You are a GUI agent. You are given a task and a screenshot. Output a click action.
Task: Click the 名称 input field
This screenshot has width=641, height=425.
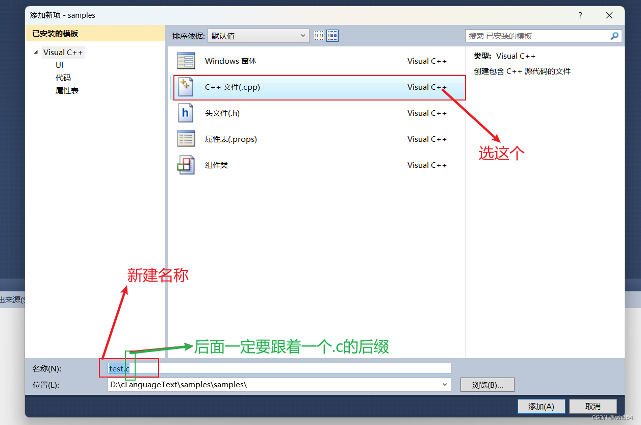click(279, 368)
